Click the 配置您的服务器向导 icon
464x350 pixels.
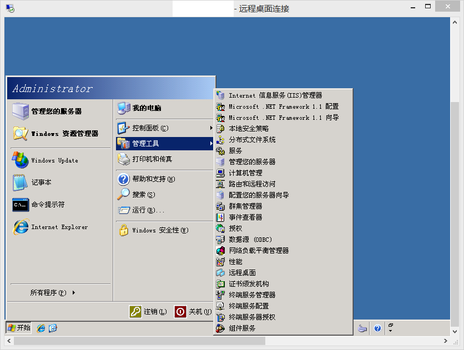click(x=220, y=195)
